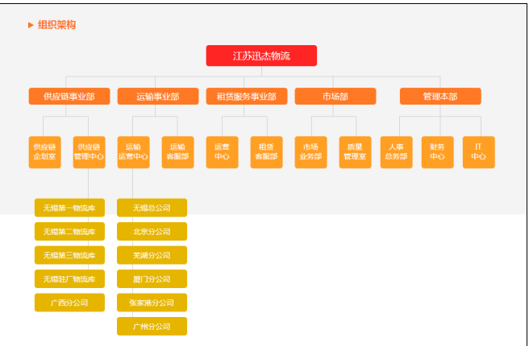Select the 无锡第二物流库 box
The width and height of the screenshot is (529, 346).
[69, 231]
